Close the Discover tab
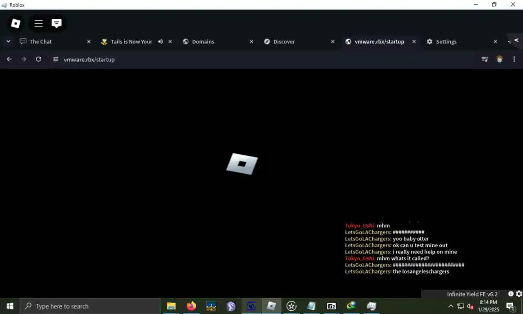The image size is (523, 314). click(x=333, y=42)
